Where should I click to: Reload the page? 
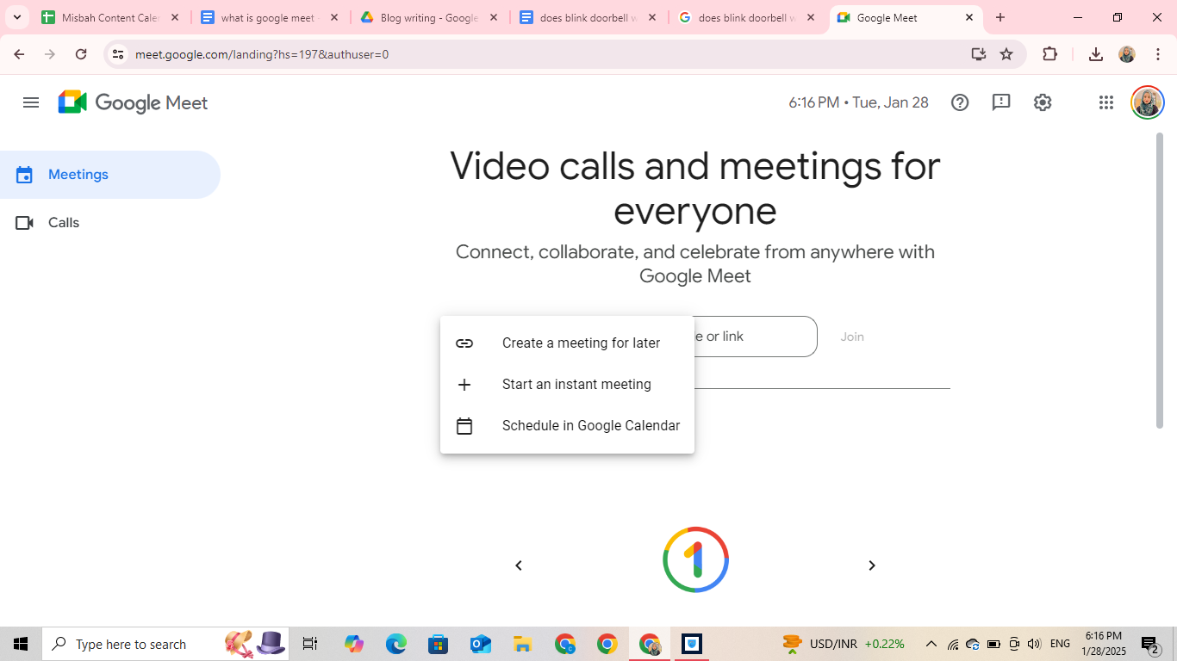(81, 54)
